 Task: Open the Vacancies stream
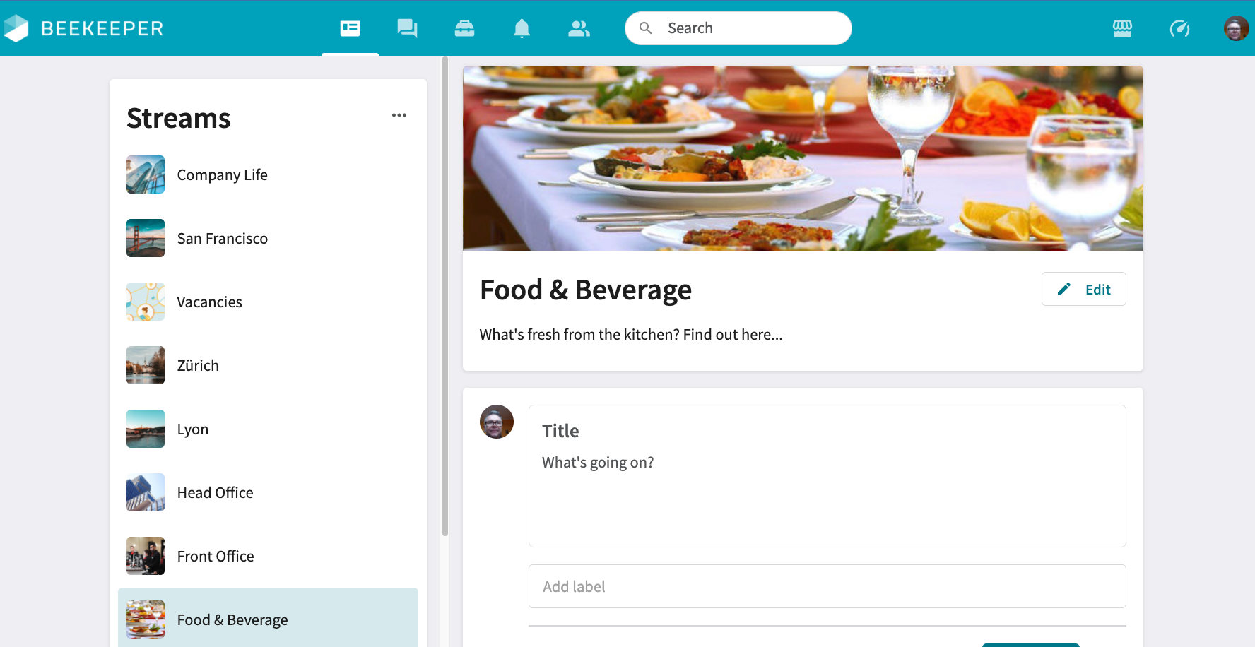click(209, 302)
